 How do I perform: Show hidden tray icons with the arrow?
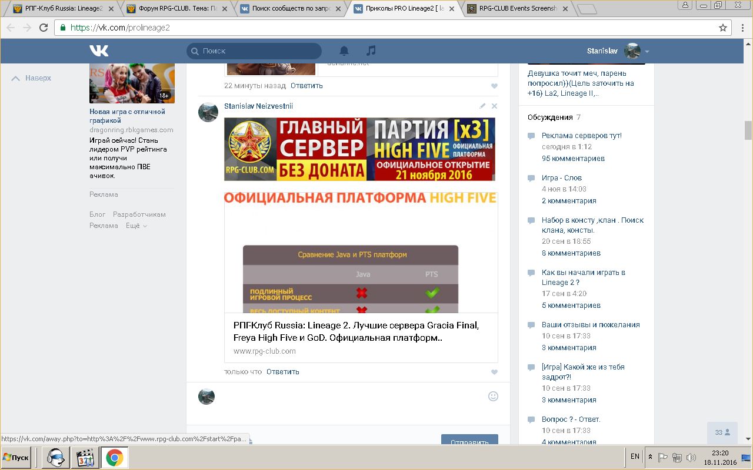[650, 457]
